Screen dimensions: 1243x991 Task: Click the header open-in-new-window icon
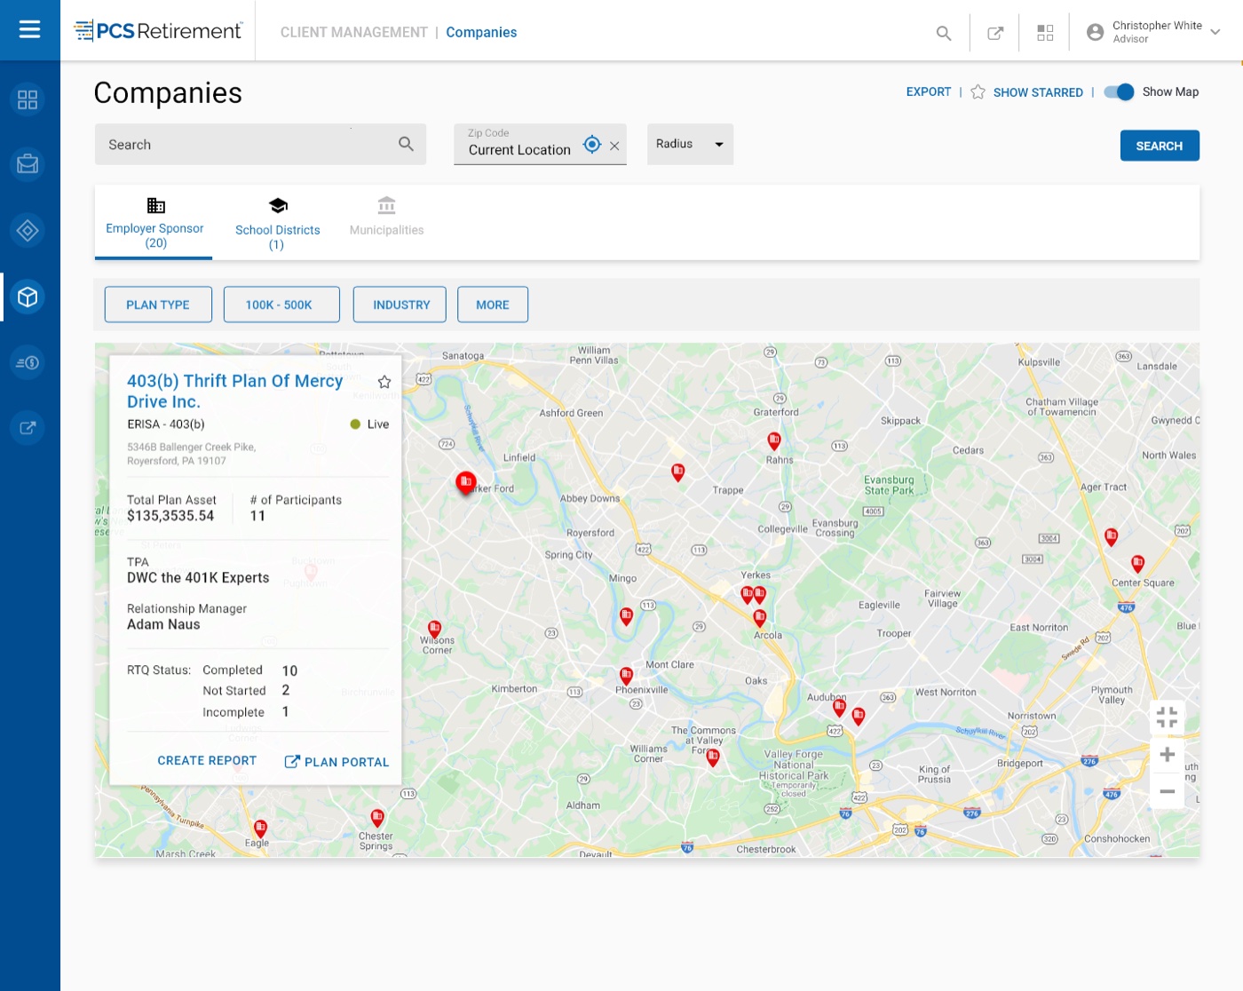tap(995, 33)
